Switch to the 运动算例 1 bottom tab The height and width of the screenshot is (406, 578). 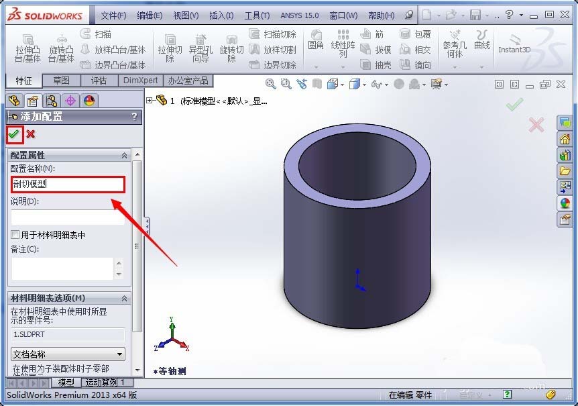[x=105, y=383]
